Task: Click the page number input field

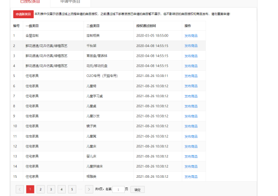Action: click(x=118, y=189)
